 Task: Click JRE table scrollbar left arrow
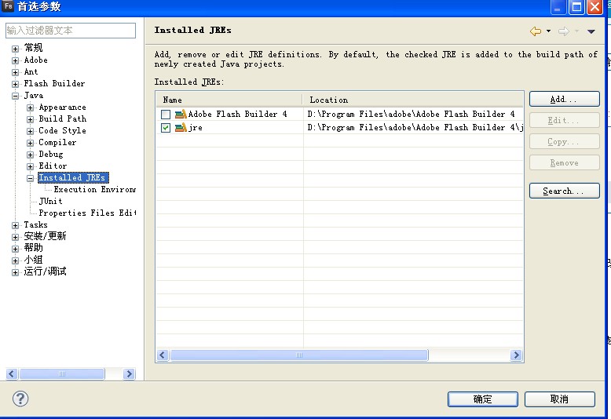point(163,355)
